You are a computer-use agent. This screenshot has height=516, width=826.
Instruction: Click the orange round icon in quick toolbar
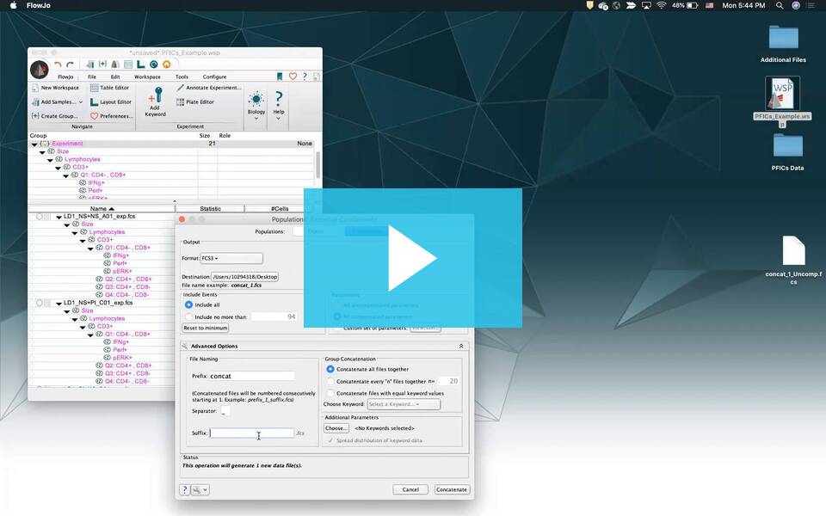166,64
